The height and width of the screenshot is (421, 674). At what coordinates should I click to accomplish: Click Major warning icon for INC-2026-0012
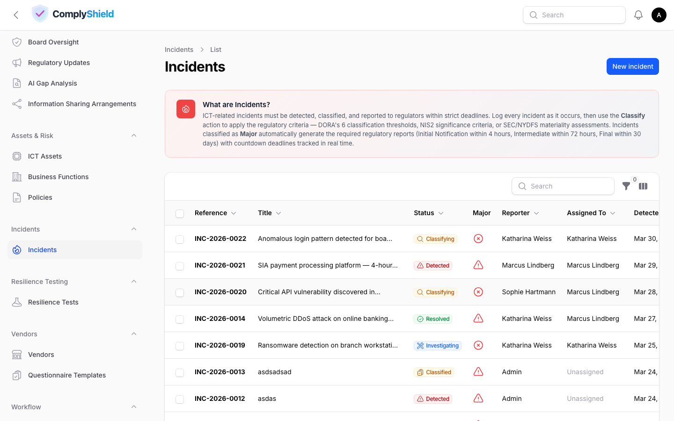[x=478, y=399]
